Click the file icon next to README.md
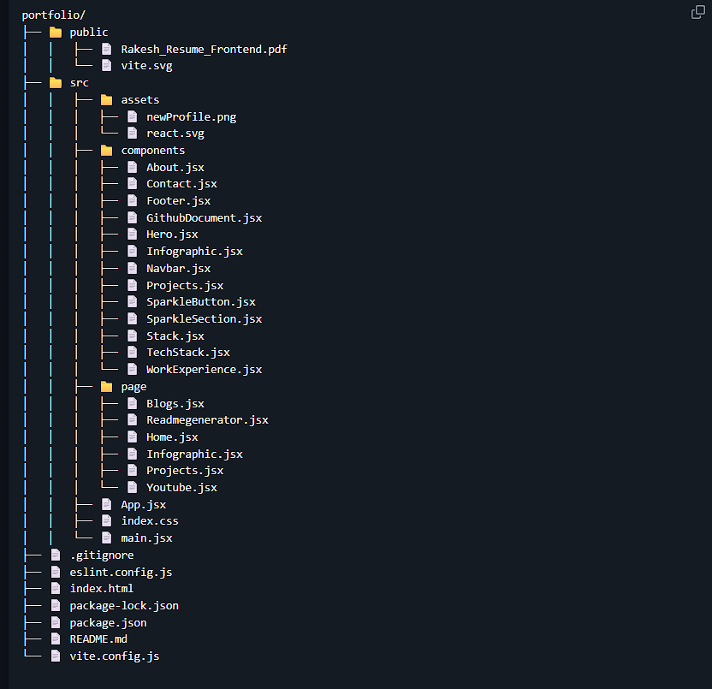 [x=55, y=639]
